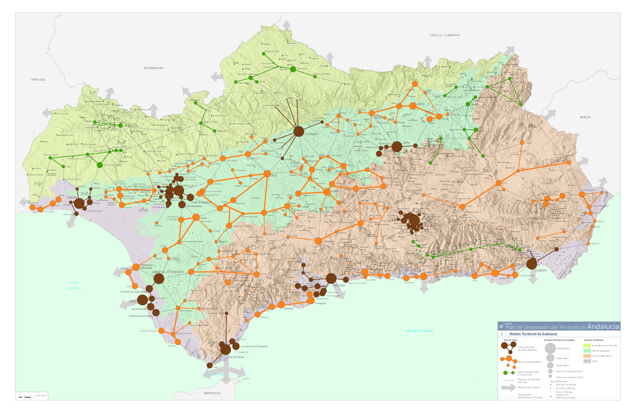Click the brown Jaén city node

[397, 147]
